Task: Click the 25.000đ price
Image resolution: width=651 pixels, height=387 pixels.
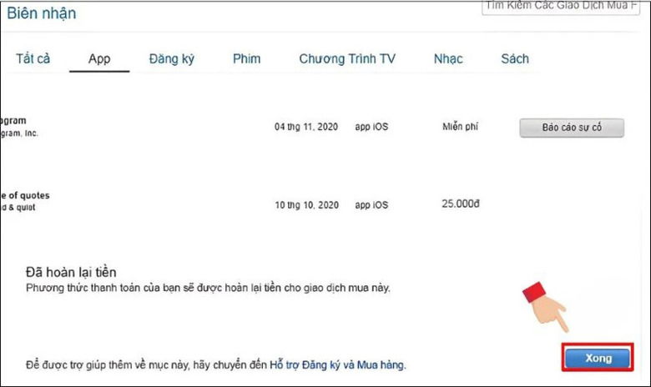Action: pyautogui.click(x=461, y=204)
